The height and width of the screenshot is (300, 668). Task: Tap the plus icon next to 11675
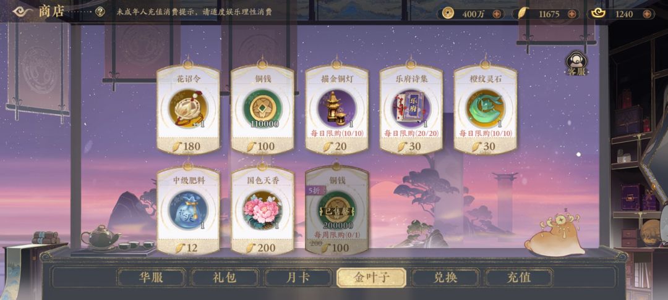tap(572, 14)
